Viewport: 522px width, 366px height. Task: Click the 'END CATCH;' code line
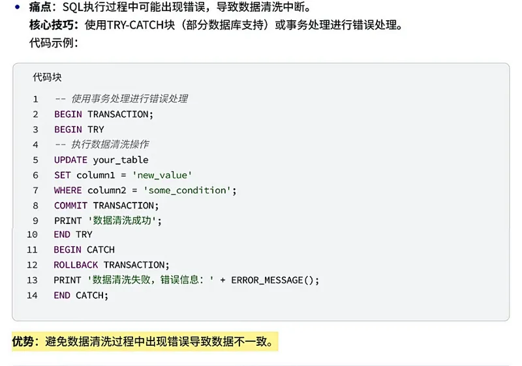coord(81,295)
